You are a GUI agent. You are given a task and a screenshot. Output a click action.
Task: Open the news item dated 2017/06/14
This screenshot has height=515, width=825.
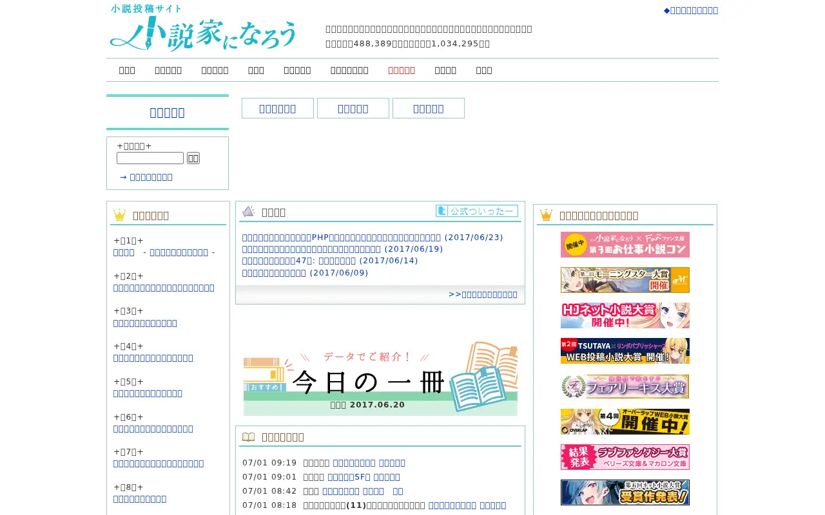point(330,261)
